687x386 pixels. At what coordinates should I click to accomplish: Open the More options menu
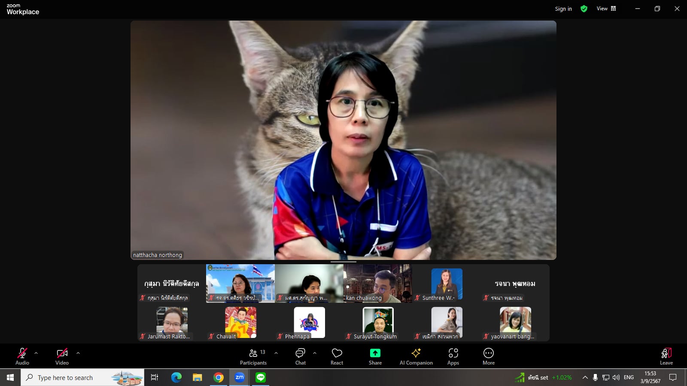pyautogui.click(x=488, y=356)
